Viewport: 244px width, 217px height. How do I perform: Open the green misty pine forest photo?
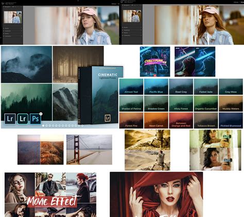tap(26, 102)
